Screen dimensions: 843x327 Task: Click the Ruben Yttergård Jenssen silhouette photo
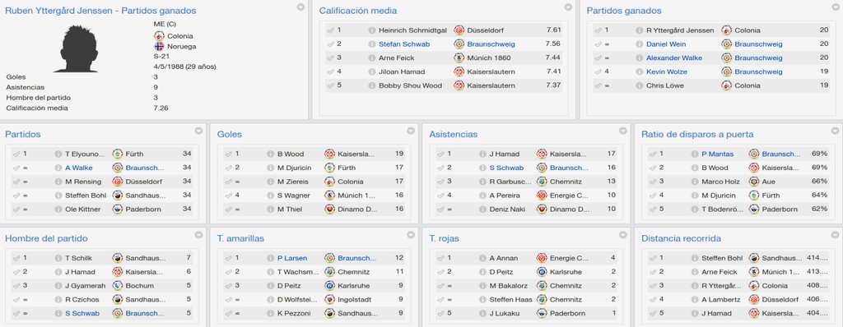tap(79, 48)
